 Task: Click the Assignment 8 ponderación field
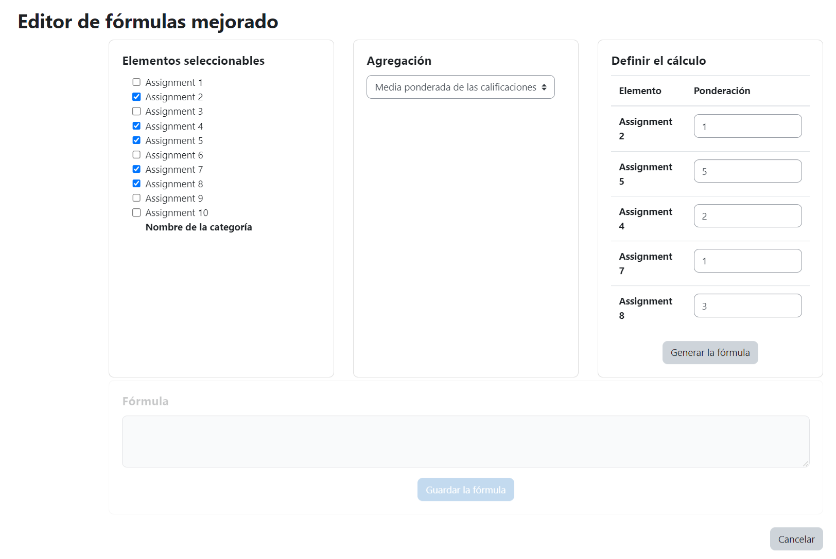coord(747,305)
